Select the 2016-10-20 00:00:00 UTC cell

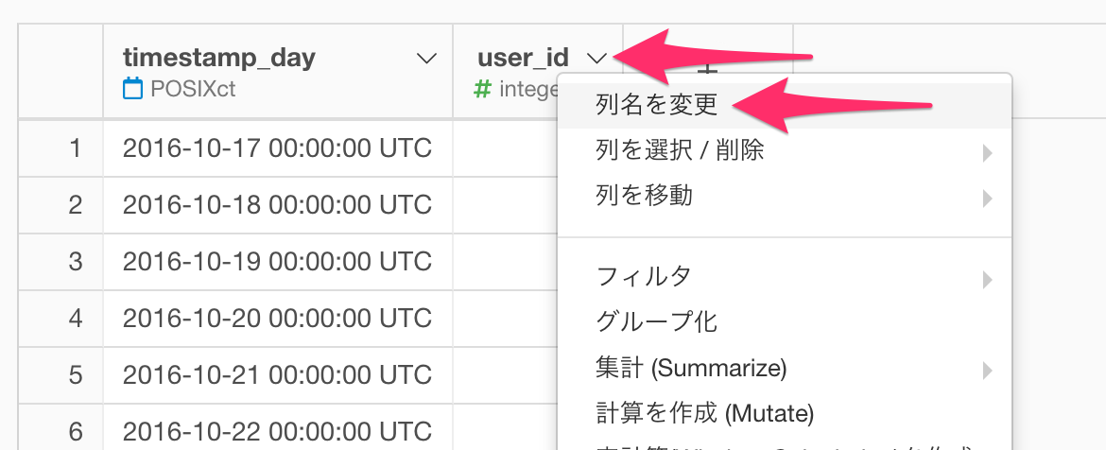click(277, 318)
